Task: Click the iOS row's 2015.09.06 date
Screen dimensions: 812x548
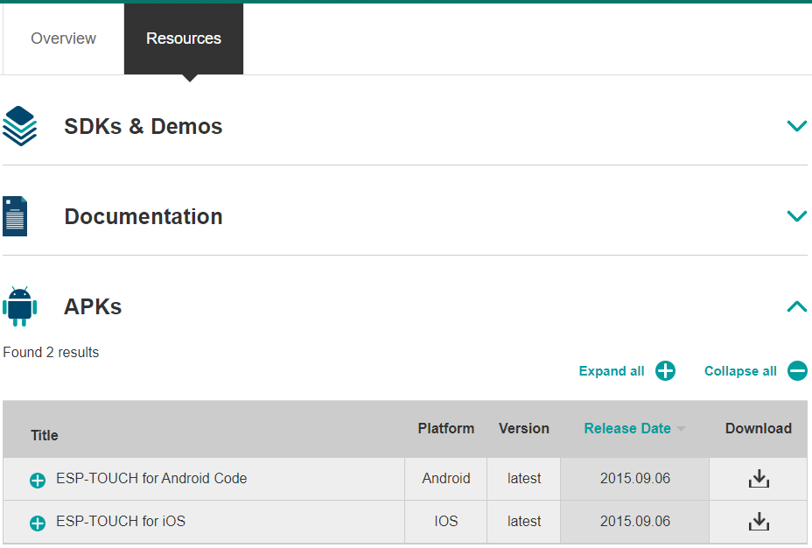Action: (x=635, y=521)
